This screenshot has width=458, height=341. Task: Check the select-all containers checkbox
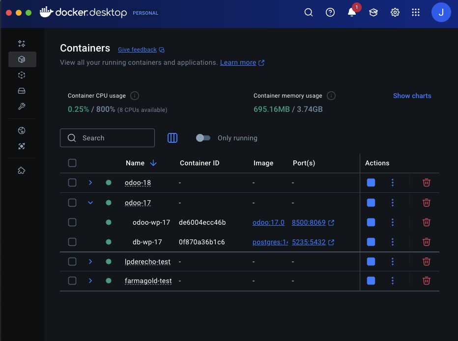tap(72, 162)
